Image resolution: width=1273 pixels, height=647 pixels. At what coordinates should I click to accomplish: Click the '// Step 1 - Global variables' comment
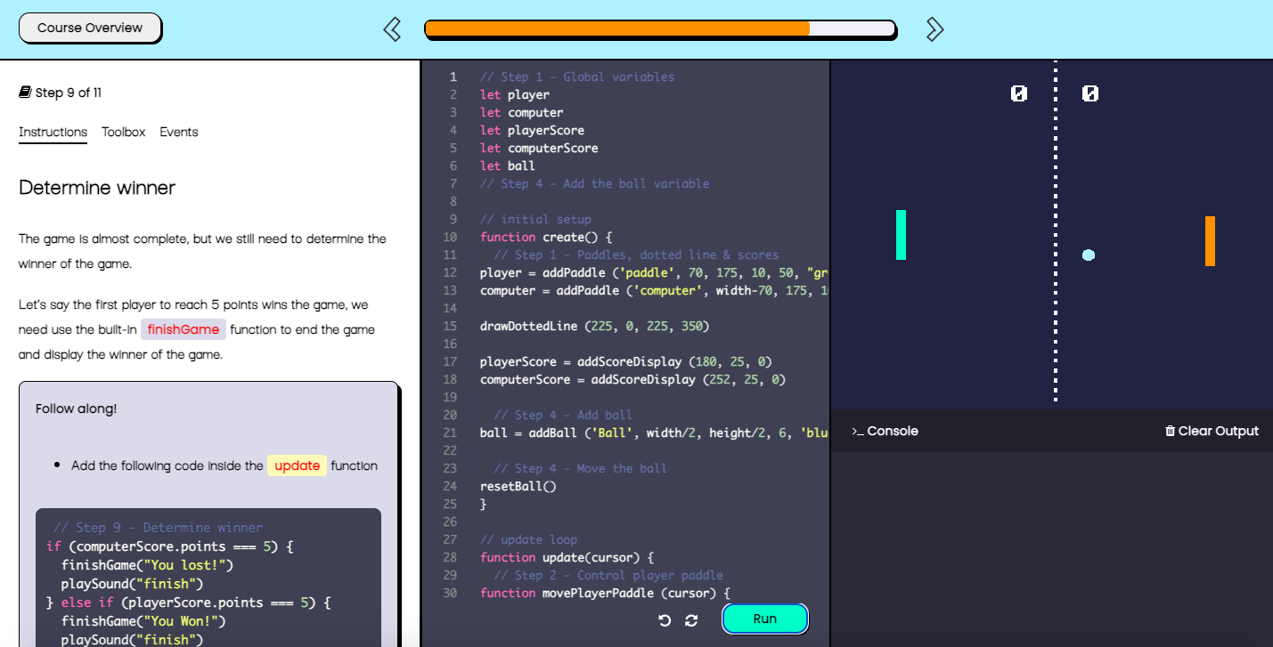577,77
